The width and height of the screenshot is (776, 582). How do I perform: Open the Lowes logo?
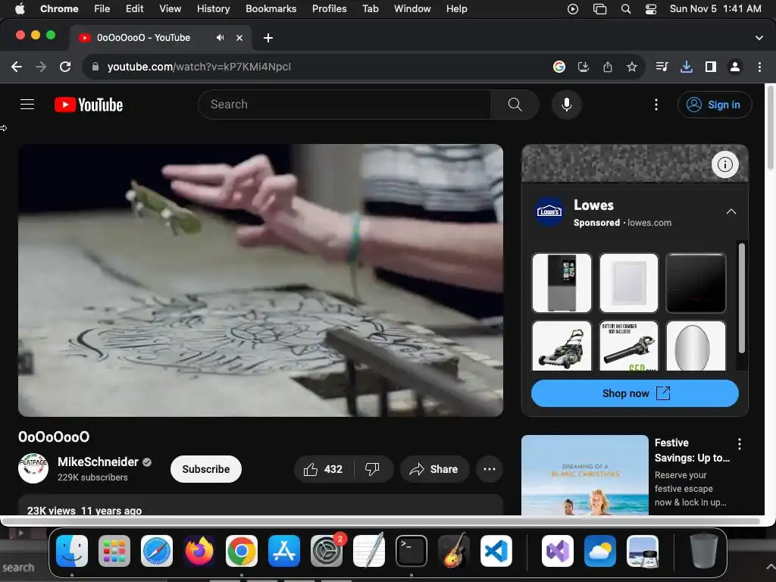549,212
